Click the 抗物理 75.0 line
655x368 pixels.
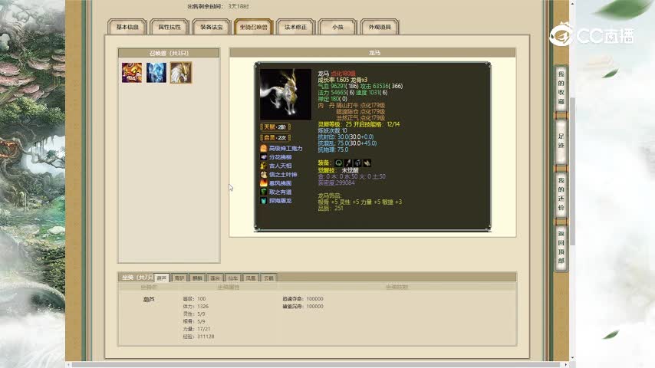pos(333,149)
